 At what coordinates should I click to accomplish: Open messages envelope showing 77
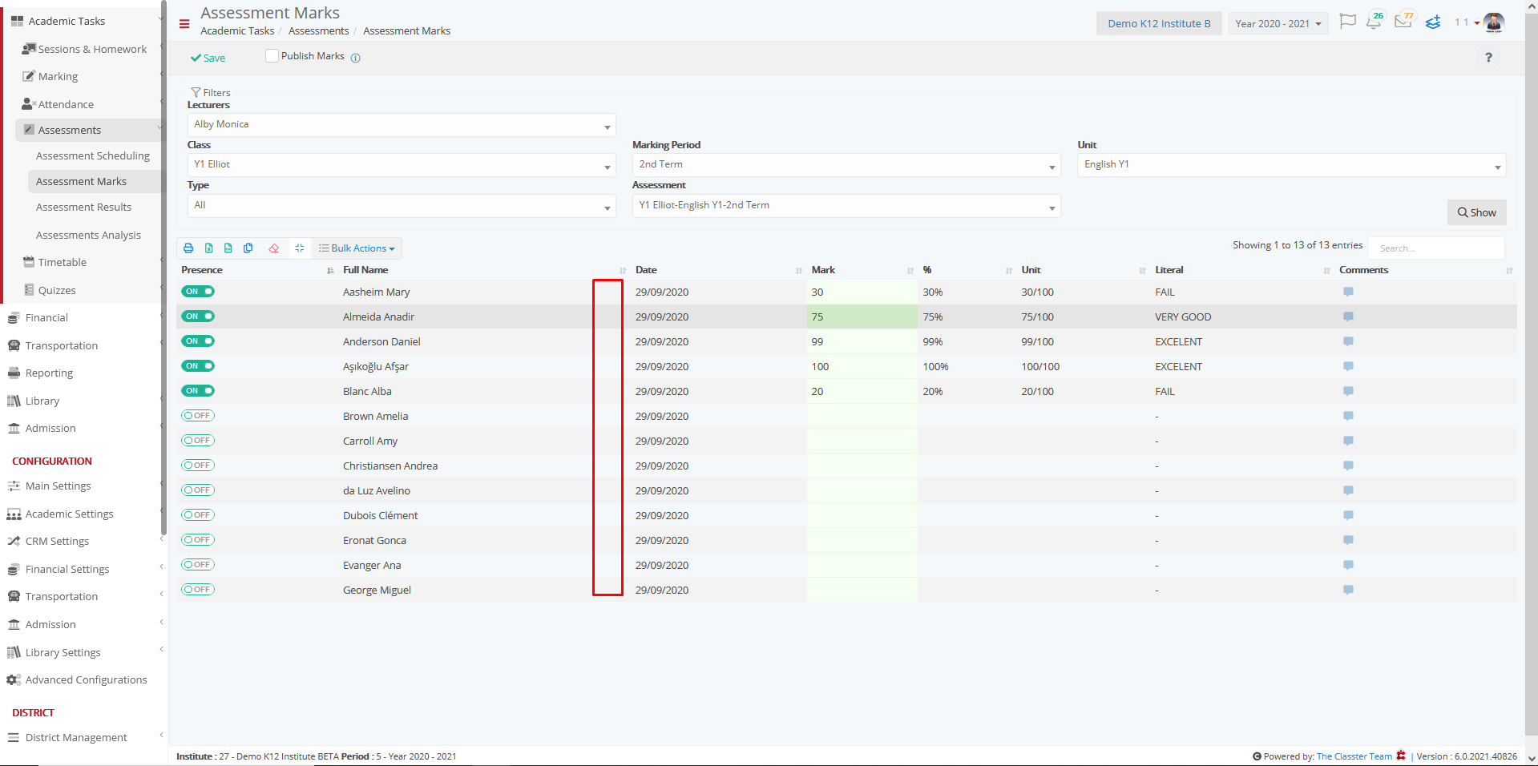(1404, 21)
